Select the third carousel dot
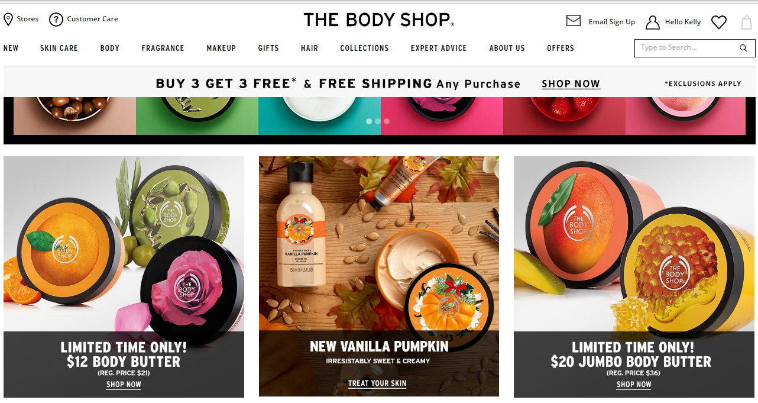 pyautogui.click(x=387, y=121)
